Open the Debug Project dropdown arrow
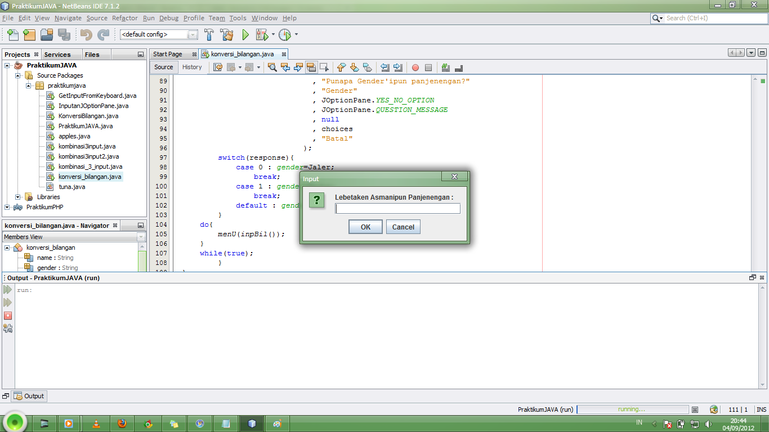Screen dimensions: 769x432 (x=273, y=34)
